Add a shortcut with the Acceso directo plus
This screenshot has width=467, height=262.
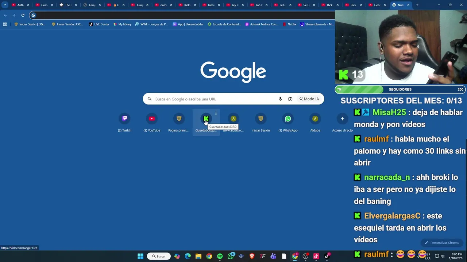coord(342,123)
